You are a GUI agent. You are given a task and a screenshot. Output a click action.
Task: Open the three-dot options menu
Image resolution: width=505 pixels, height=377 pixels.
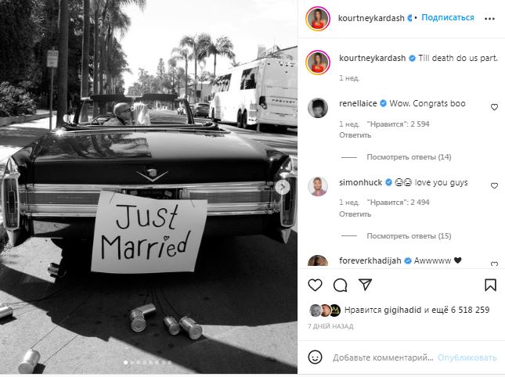489,19
